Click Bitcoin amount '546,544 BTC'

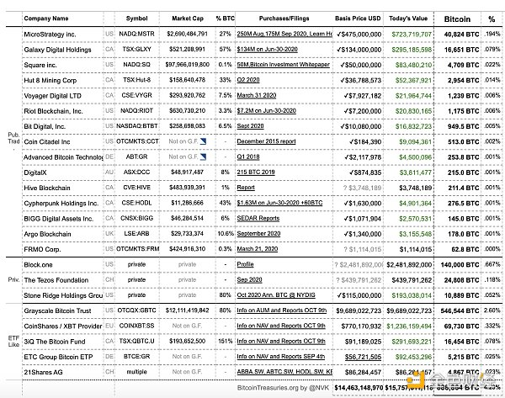[460, 311]
